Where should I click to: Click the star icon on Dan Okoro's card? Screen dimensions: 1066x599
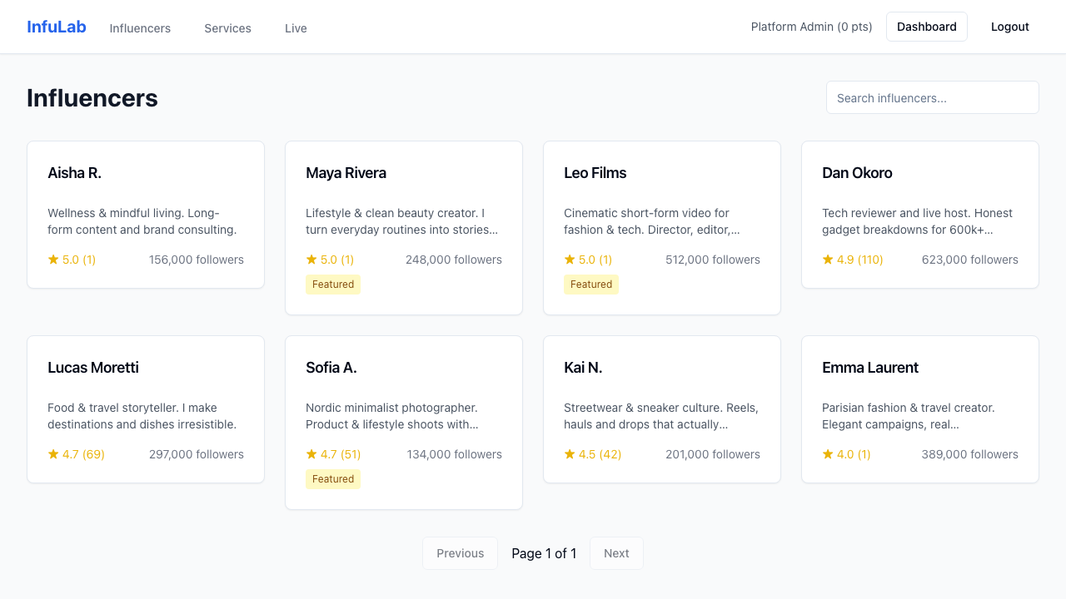pyautogui.click(x=828, y=260)
